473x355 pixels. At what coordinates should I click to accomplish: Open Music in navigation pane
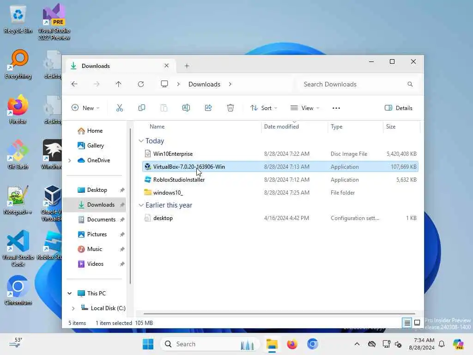coord(94,249)
